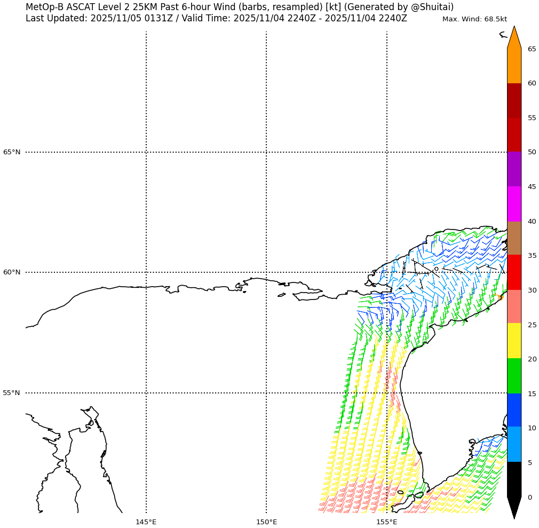Click the green 15–20 kt colorbar segment
Viewport: 539px width, 528px height.
(x=514, y=376)
